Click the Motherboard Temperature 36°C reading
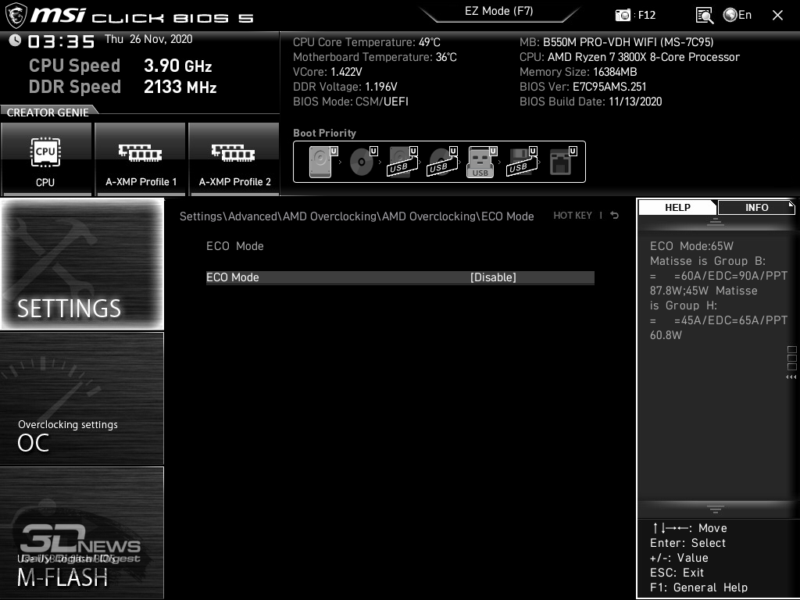This screenshot has height=600, width=800. pyautogui.click(x=375, y=57)
